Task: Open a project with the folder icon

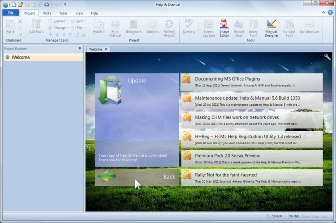Action: [x=20, y=4]
